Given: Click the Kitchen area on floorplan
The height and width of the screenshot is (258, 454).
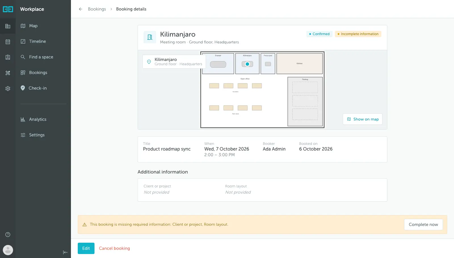Looking at the screenshot, I should 300,64.
